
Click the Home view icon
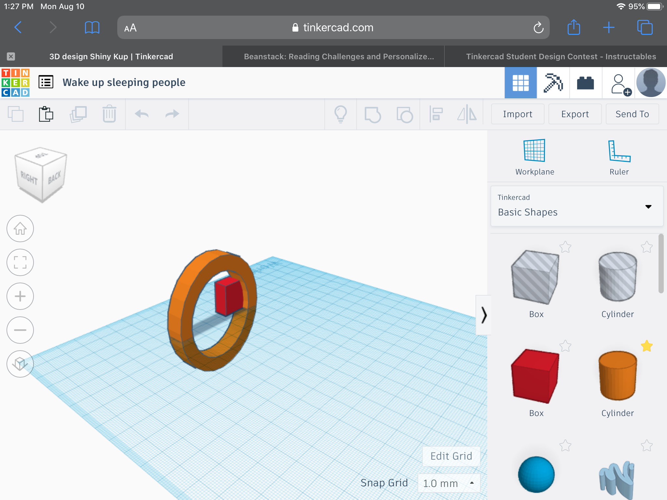pyautogui.click(x=20, y=229)
